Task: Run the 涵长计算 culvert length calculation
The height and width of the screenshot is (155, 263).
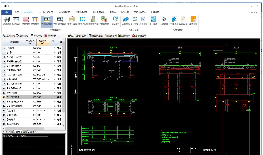Action: 143,21
